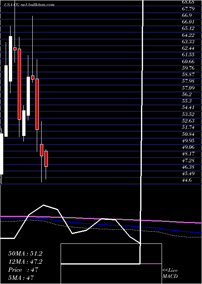The image size is (202, 284).
Task: Click the 49.06 price axis label
Action: pos(188,147)
